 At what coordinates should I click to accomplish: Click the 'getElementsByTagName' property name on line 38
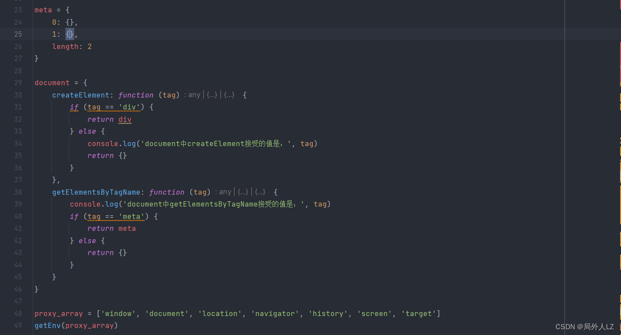pos(96,192)
